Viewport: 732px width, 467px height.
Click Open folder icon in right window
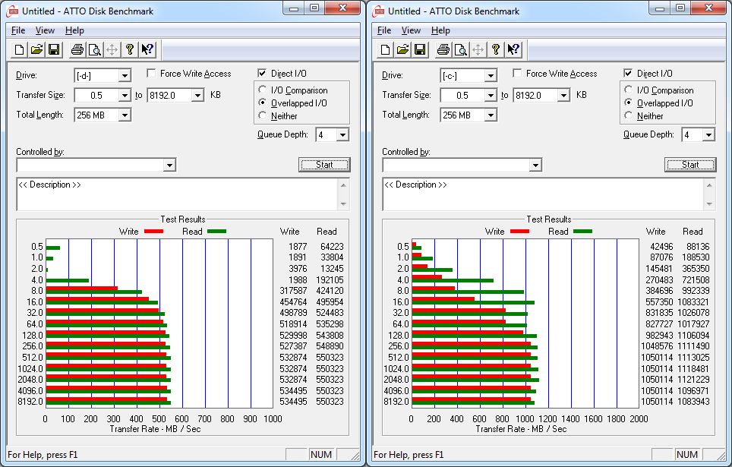click(403, 49)
